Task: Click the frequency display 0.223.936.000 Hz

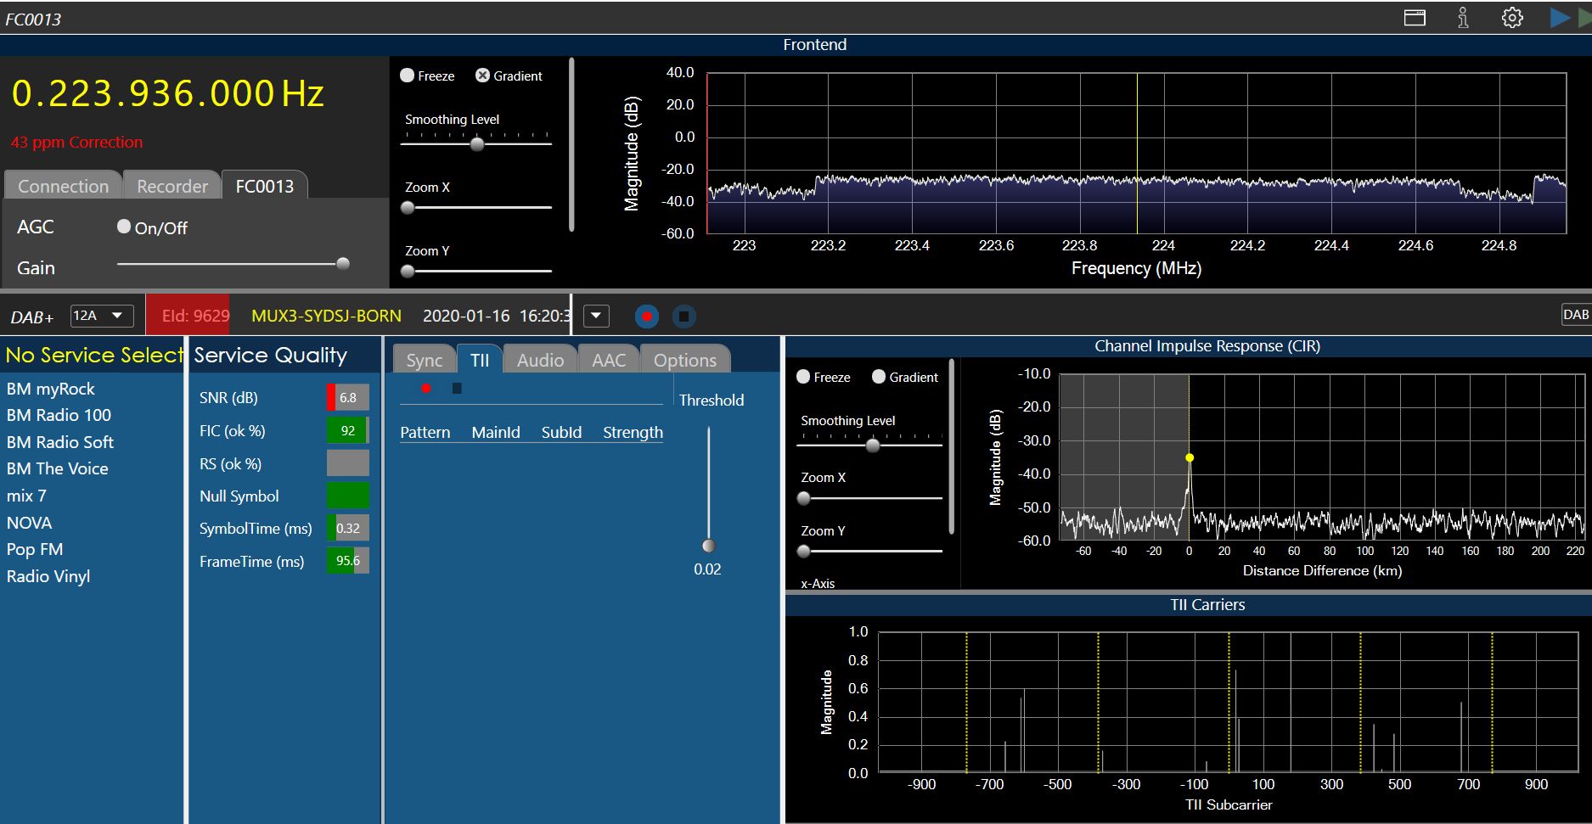Action: click(x=168, y=93)
